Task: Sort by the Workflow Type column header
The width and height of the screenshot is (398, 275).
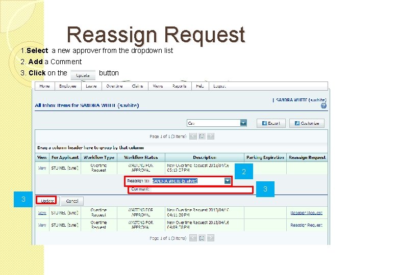Action: click(99, 157)
